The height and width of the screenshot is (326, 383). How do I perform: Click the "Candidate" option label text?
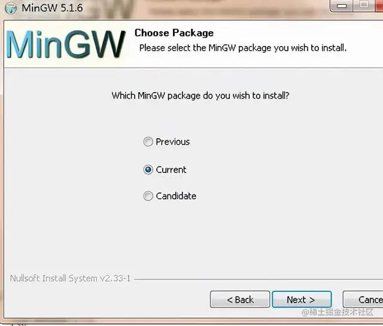176,196
